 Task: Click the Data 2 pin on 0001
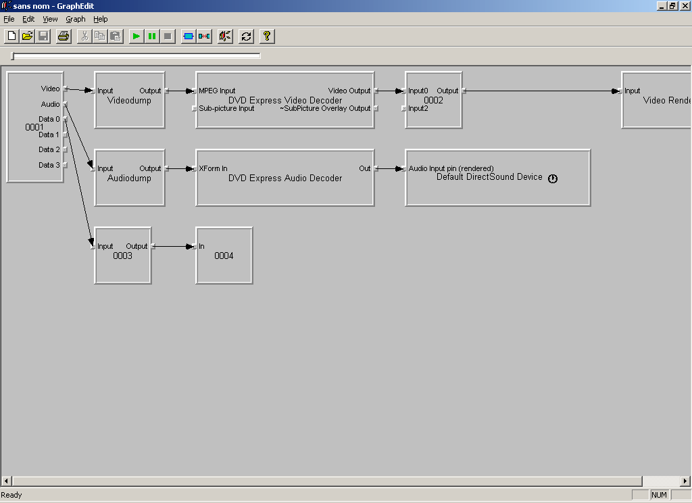click(x=66, y=149)
